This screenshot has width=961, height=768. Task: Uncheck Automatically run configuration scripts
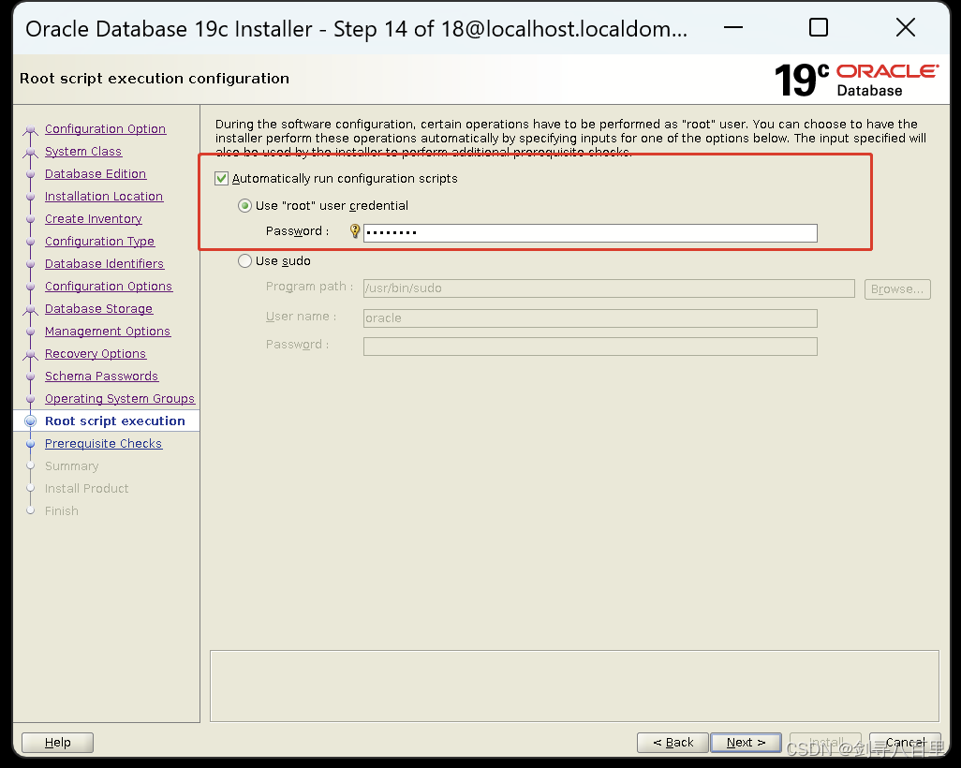(x=221, y=177)
